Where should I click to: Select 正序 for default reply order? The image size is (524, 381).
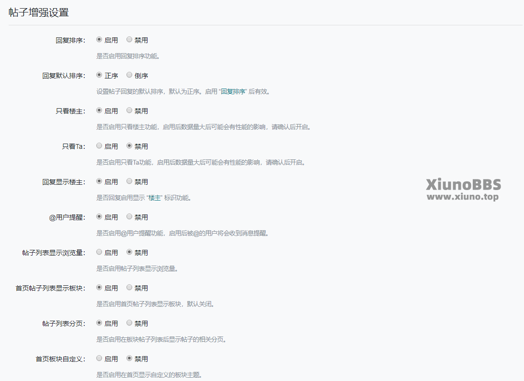click(x=99, y=75)
